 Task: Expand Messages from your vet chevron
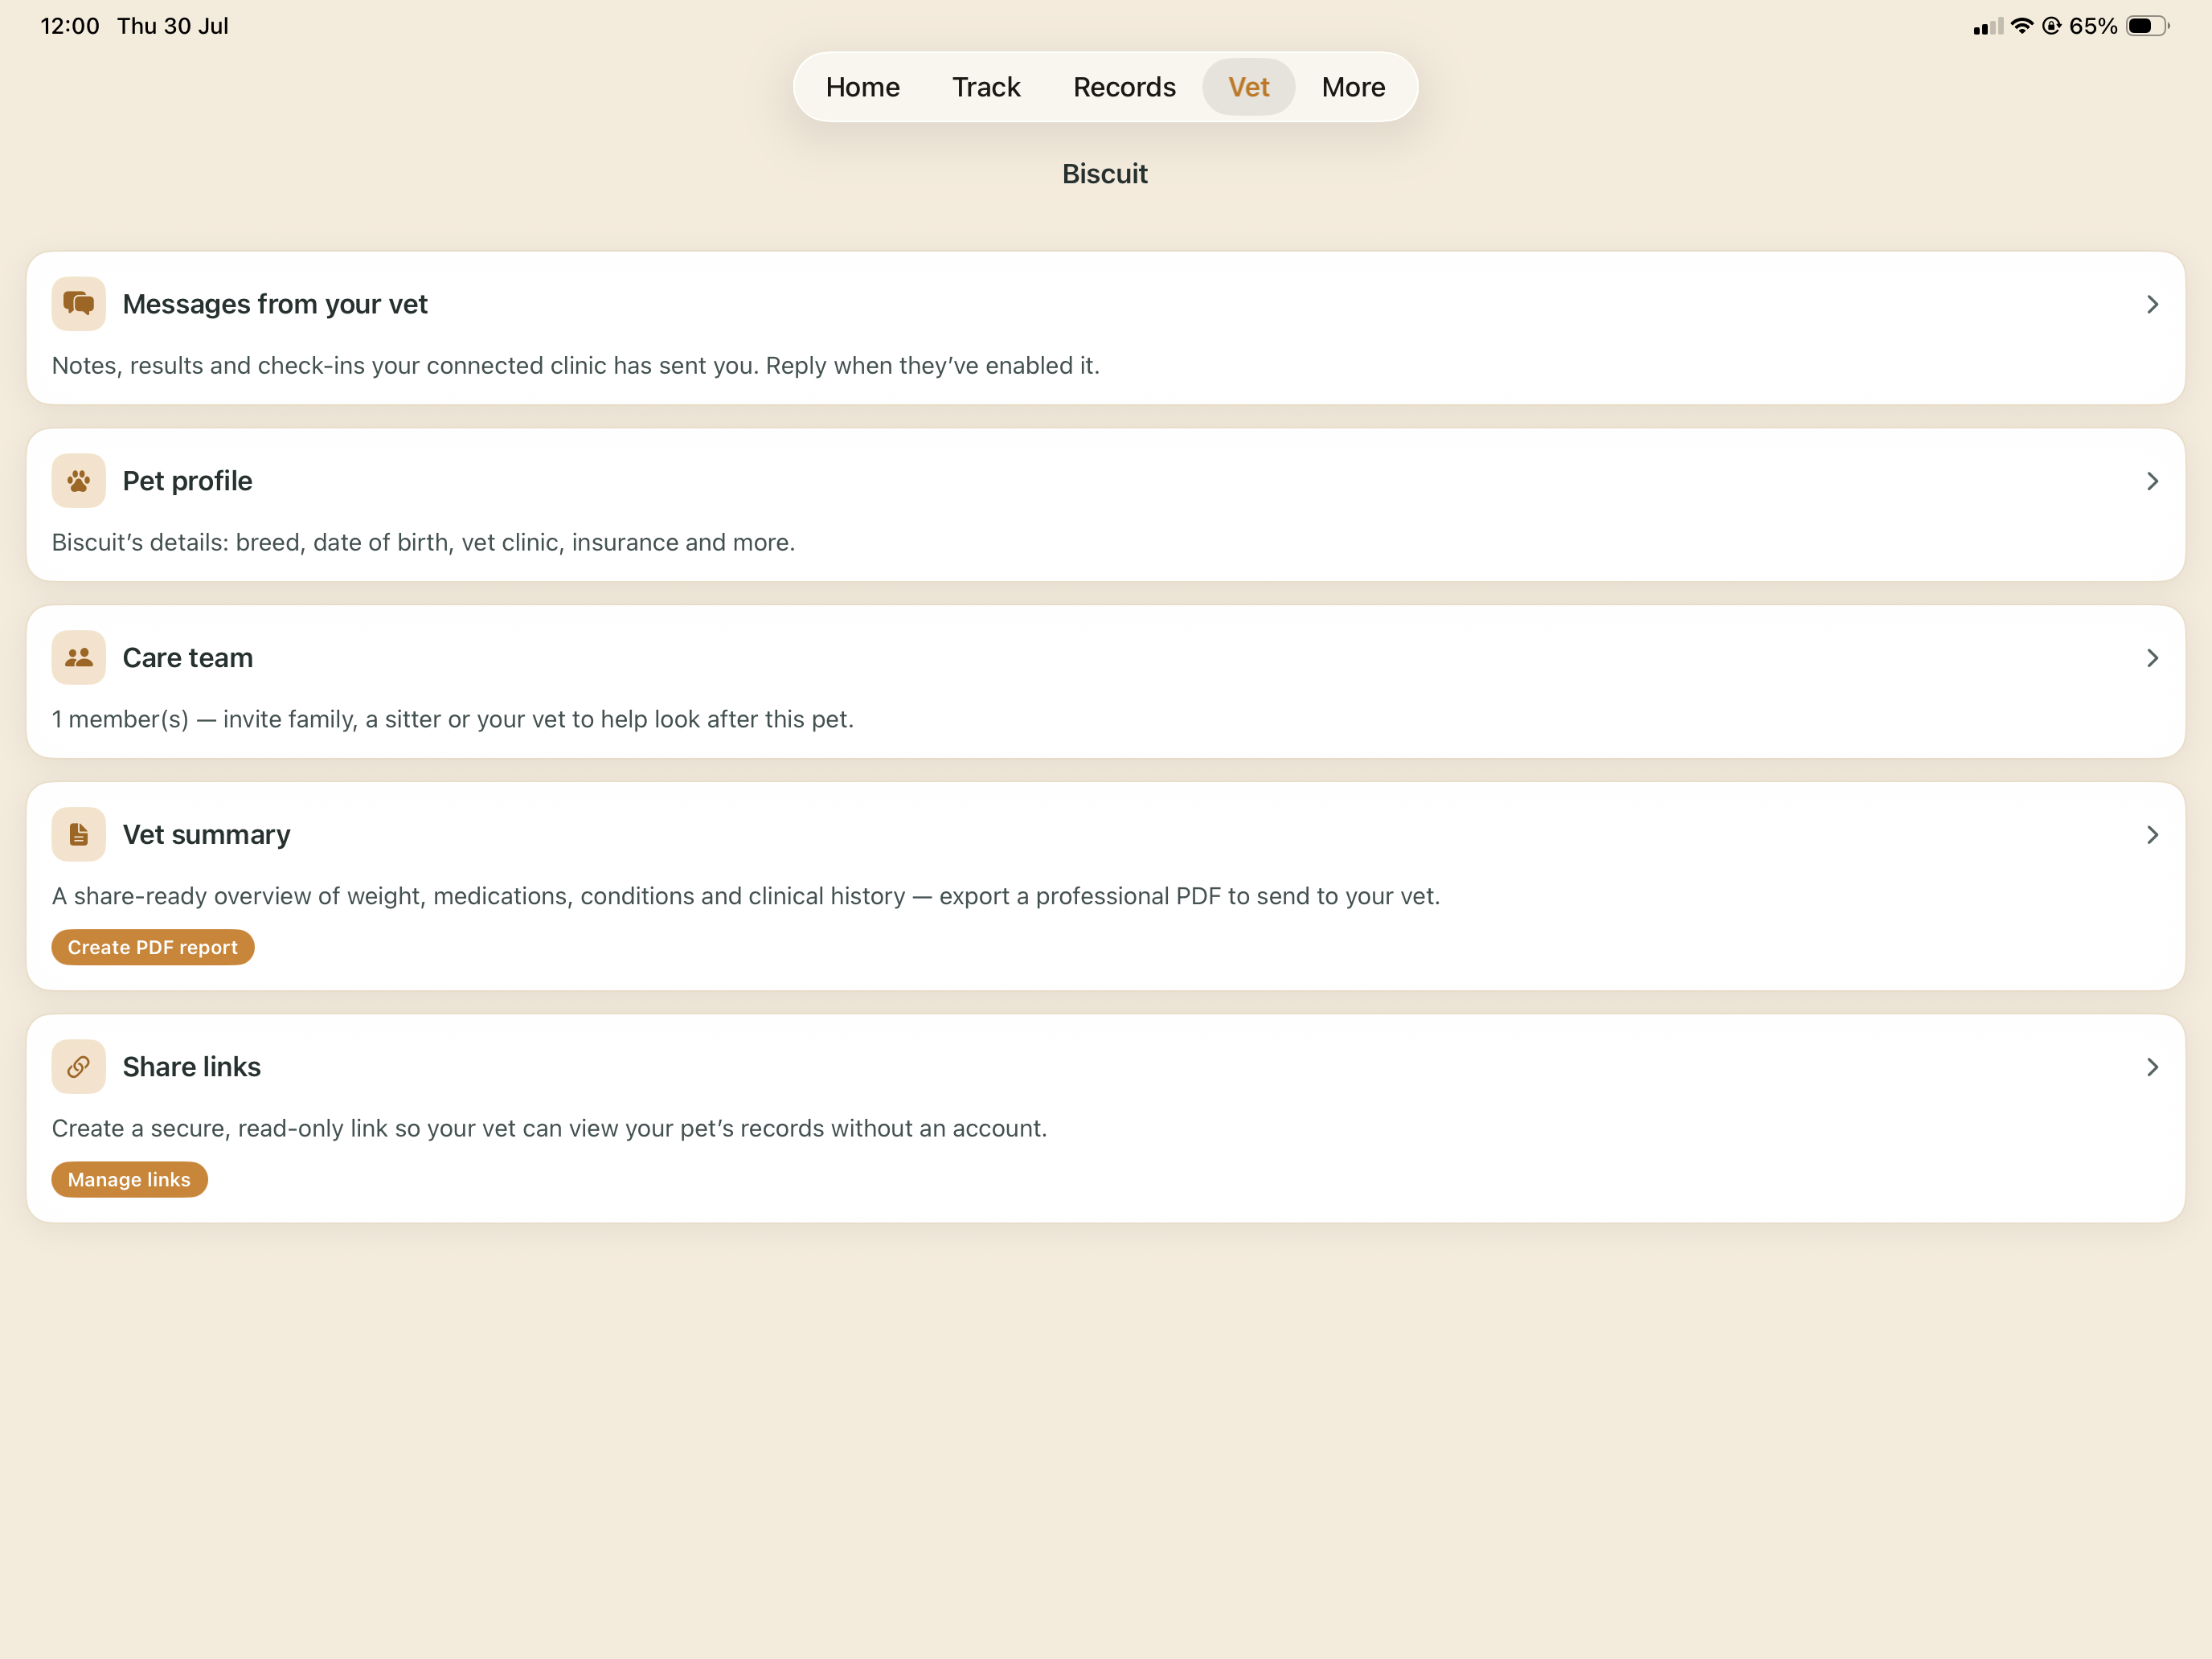[x=2152, y=304]
